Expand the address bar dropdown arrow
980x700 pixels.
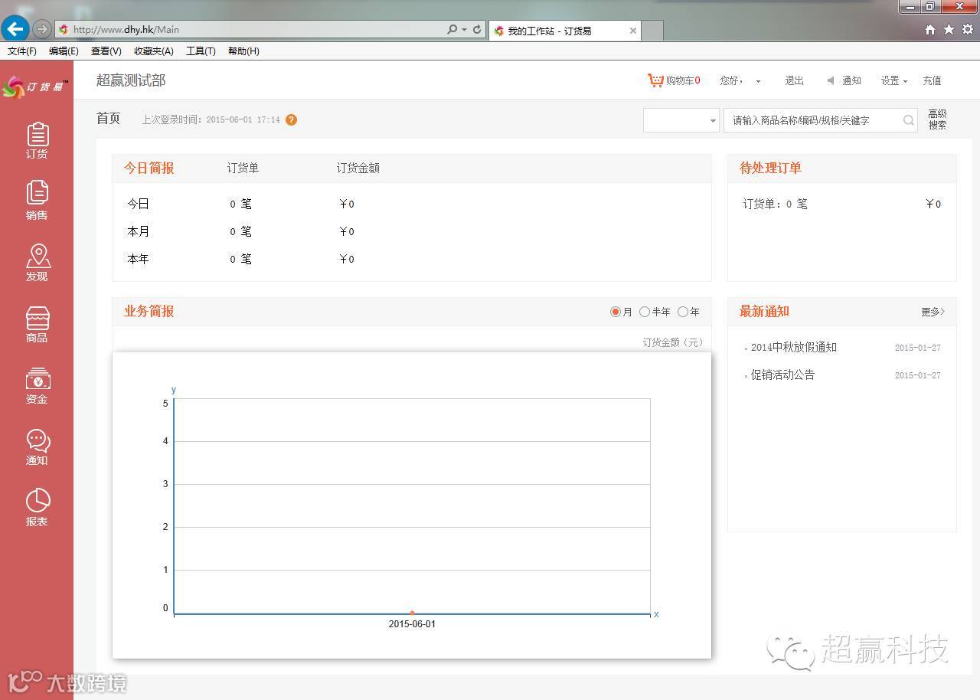pyautogui.click(x=464, y=30)
